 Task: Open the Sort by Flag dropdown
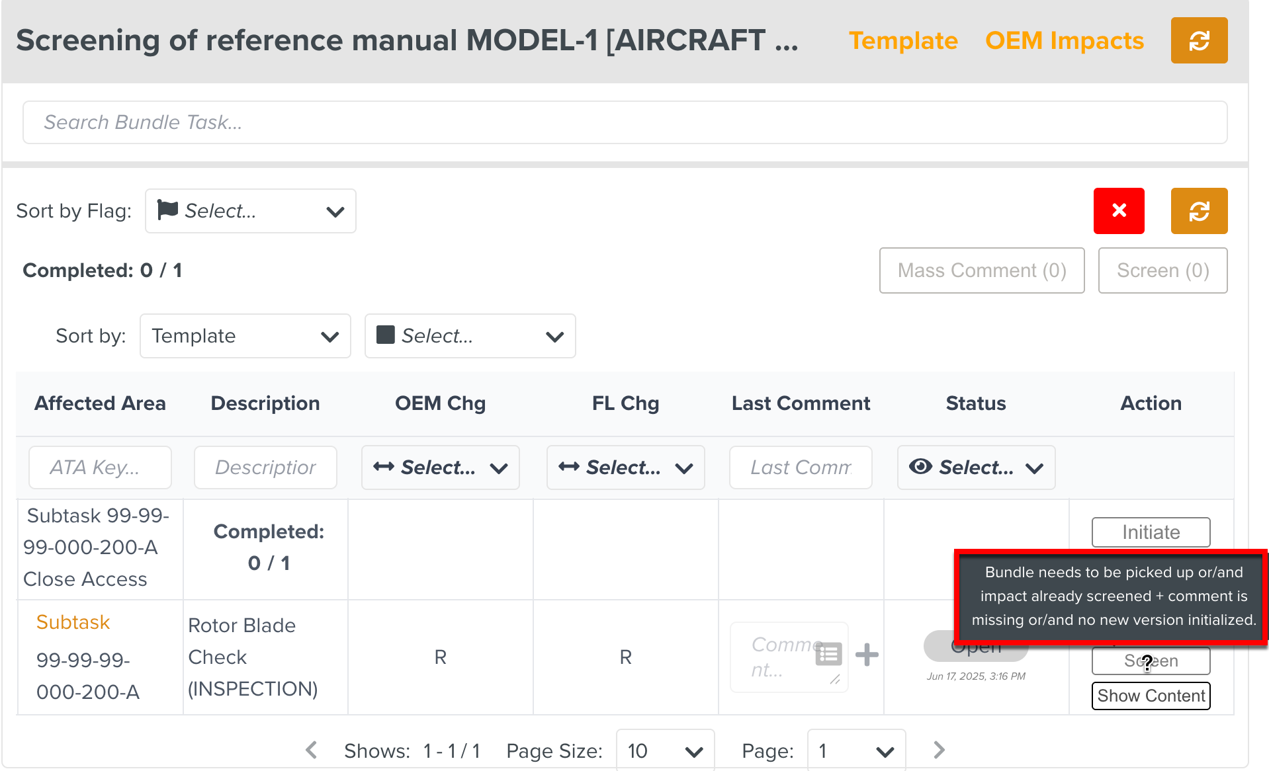250,211
